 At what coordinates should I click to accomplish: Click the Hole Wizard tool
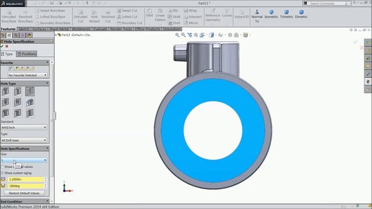coord(94,16)
